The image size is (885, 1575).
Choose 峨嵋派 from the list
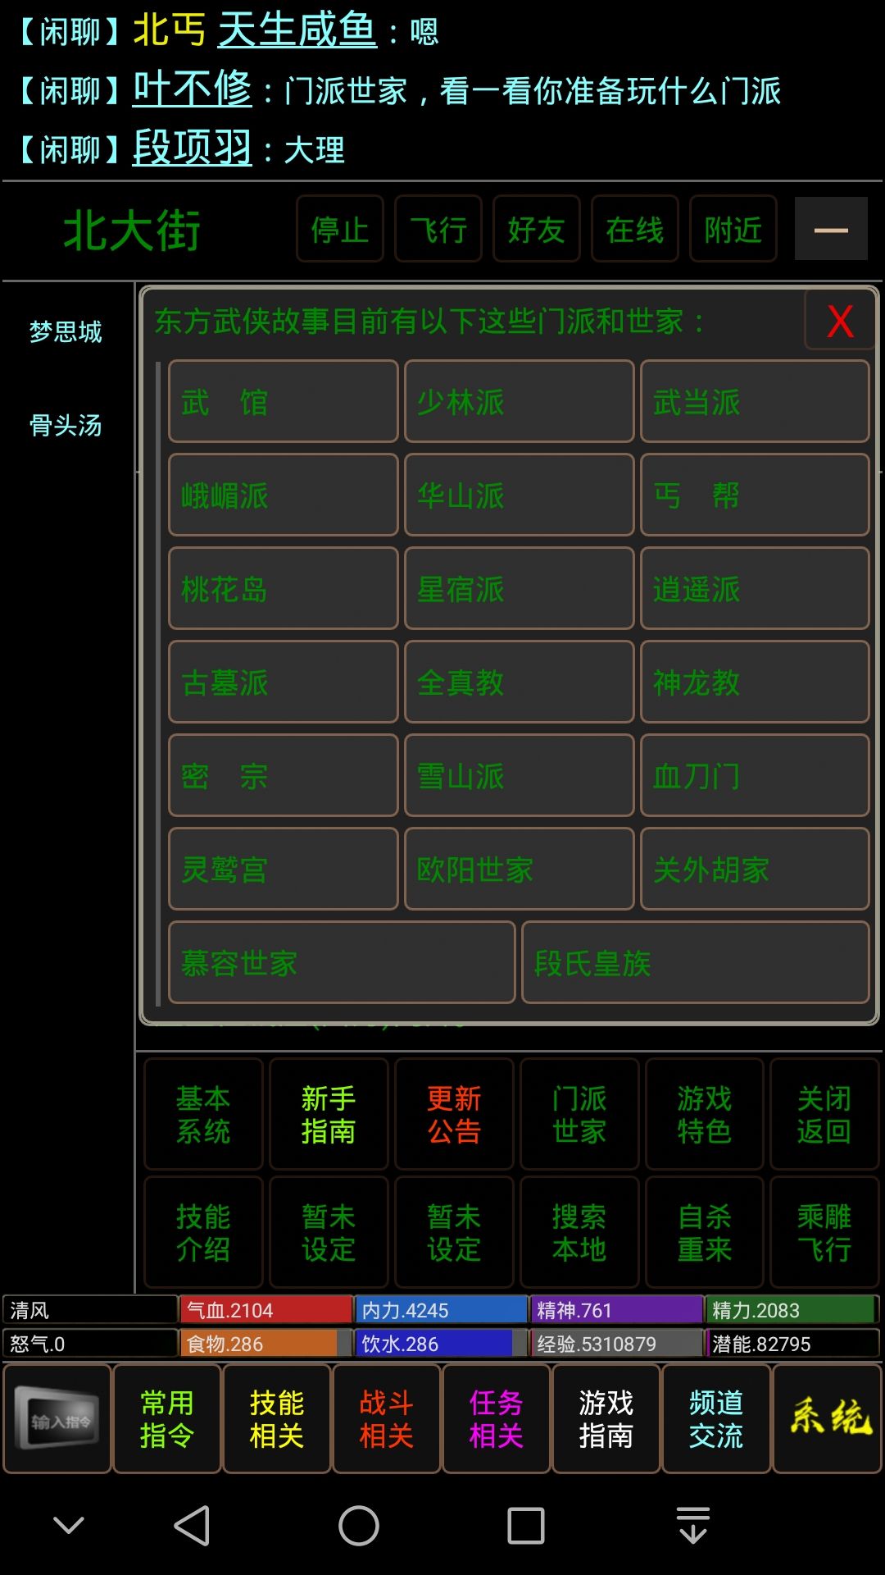tap(284, 495)
